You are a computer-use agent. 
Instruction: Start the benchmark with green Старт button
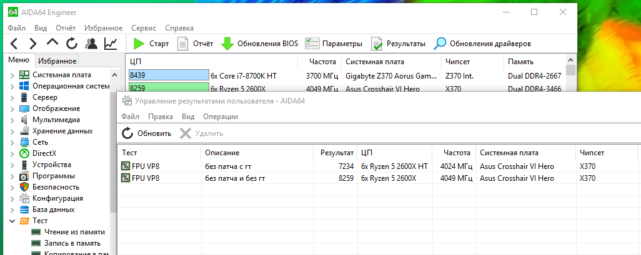pos(151,44)
